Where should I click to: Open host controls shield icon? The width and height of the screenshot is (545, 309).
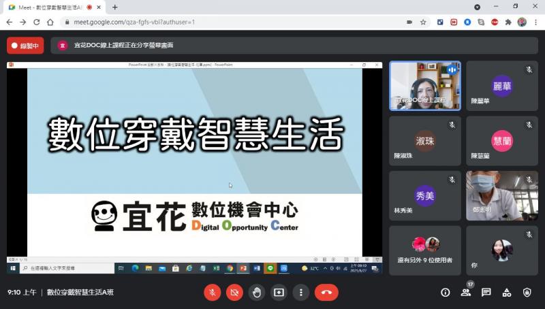click(527, 293)
